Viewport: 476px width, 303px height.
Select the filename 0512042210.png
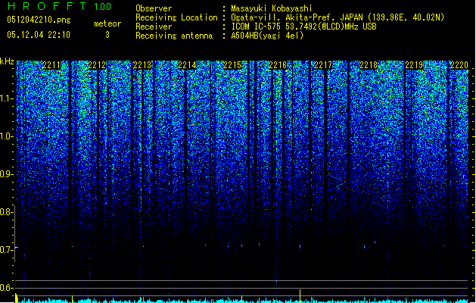tap(39, 20)
